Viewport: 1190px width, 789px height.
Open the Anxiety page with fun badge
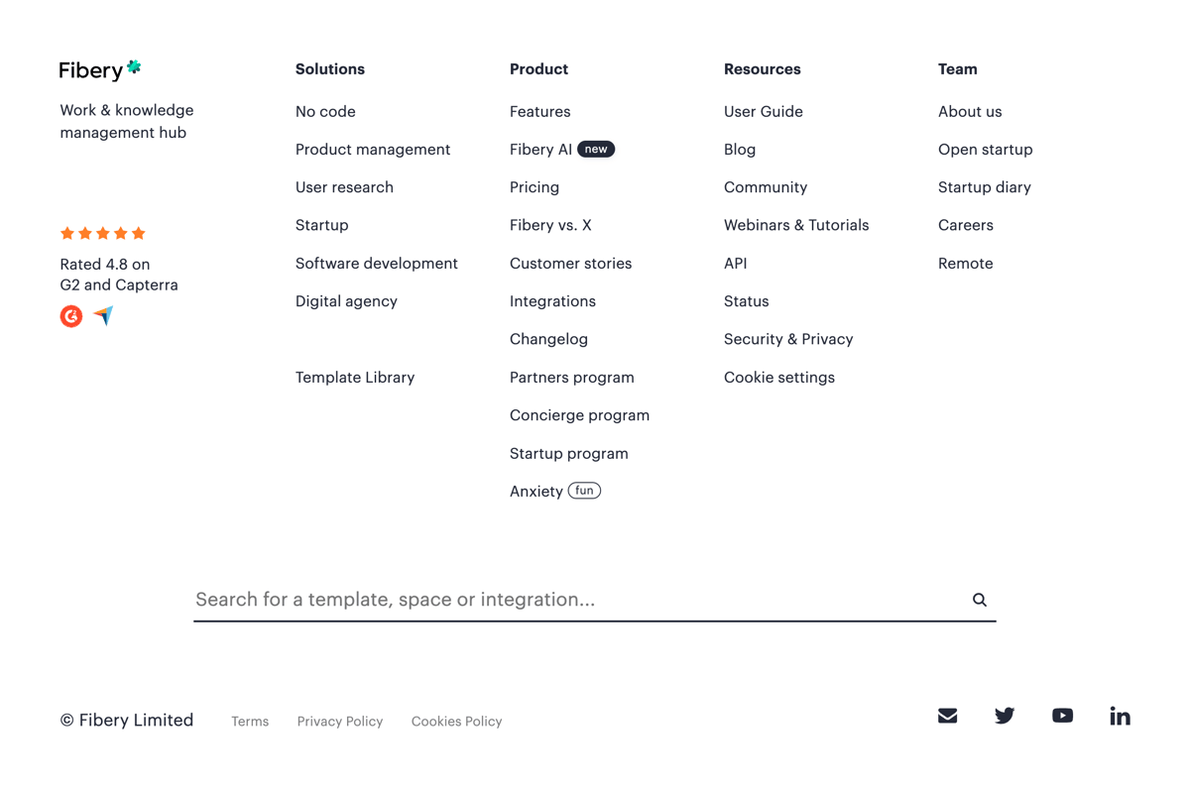pos(536,491)
